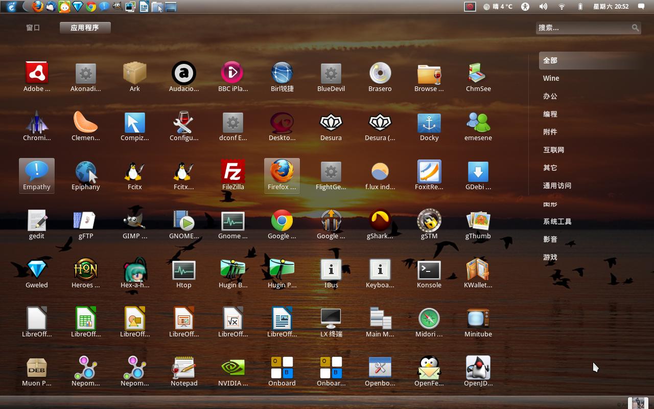654x409 pixels.
Task: Open the Birl锐捷 globe app
Action: click(282, 73)
